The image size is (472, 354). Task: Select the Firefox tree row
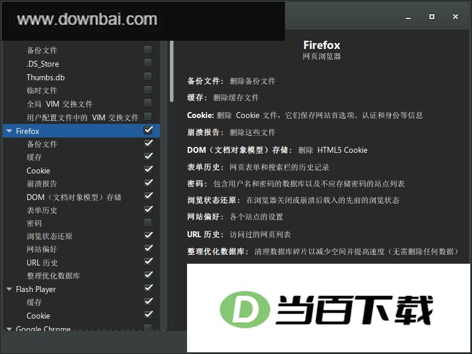(81, 131)
